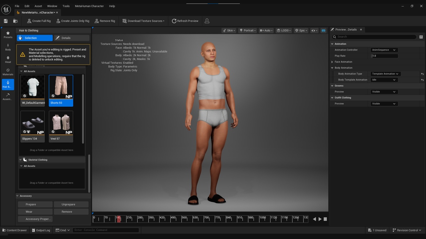This screenshot has width=426, height=239.
Task: Collapse the Grooms section
Action: [x=332, y=86]
